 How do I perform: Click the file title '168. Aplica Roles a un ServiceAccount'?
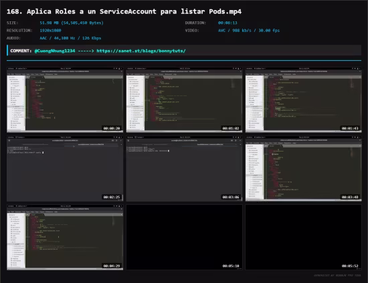[124, 11]
